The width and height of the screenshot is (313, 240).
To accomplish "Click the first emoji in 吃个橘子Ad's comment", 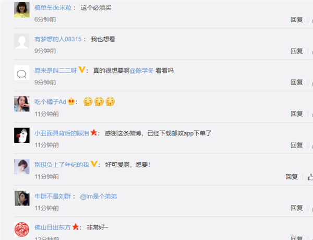I will [x=88, y=101].
